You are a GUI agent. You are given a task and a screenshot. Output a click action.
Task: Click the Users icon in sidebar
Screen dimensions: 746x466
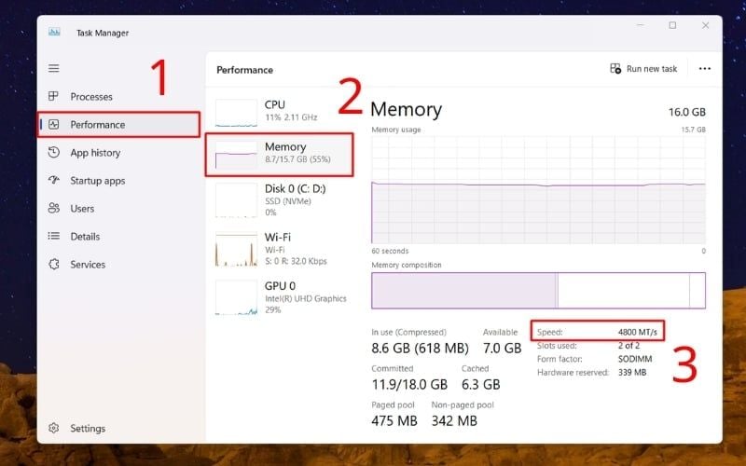click(x=53, y=209)
